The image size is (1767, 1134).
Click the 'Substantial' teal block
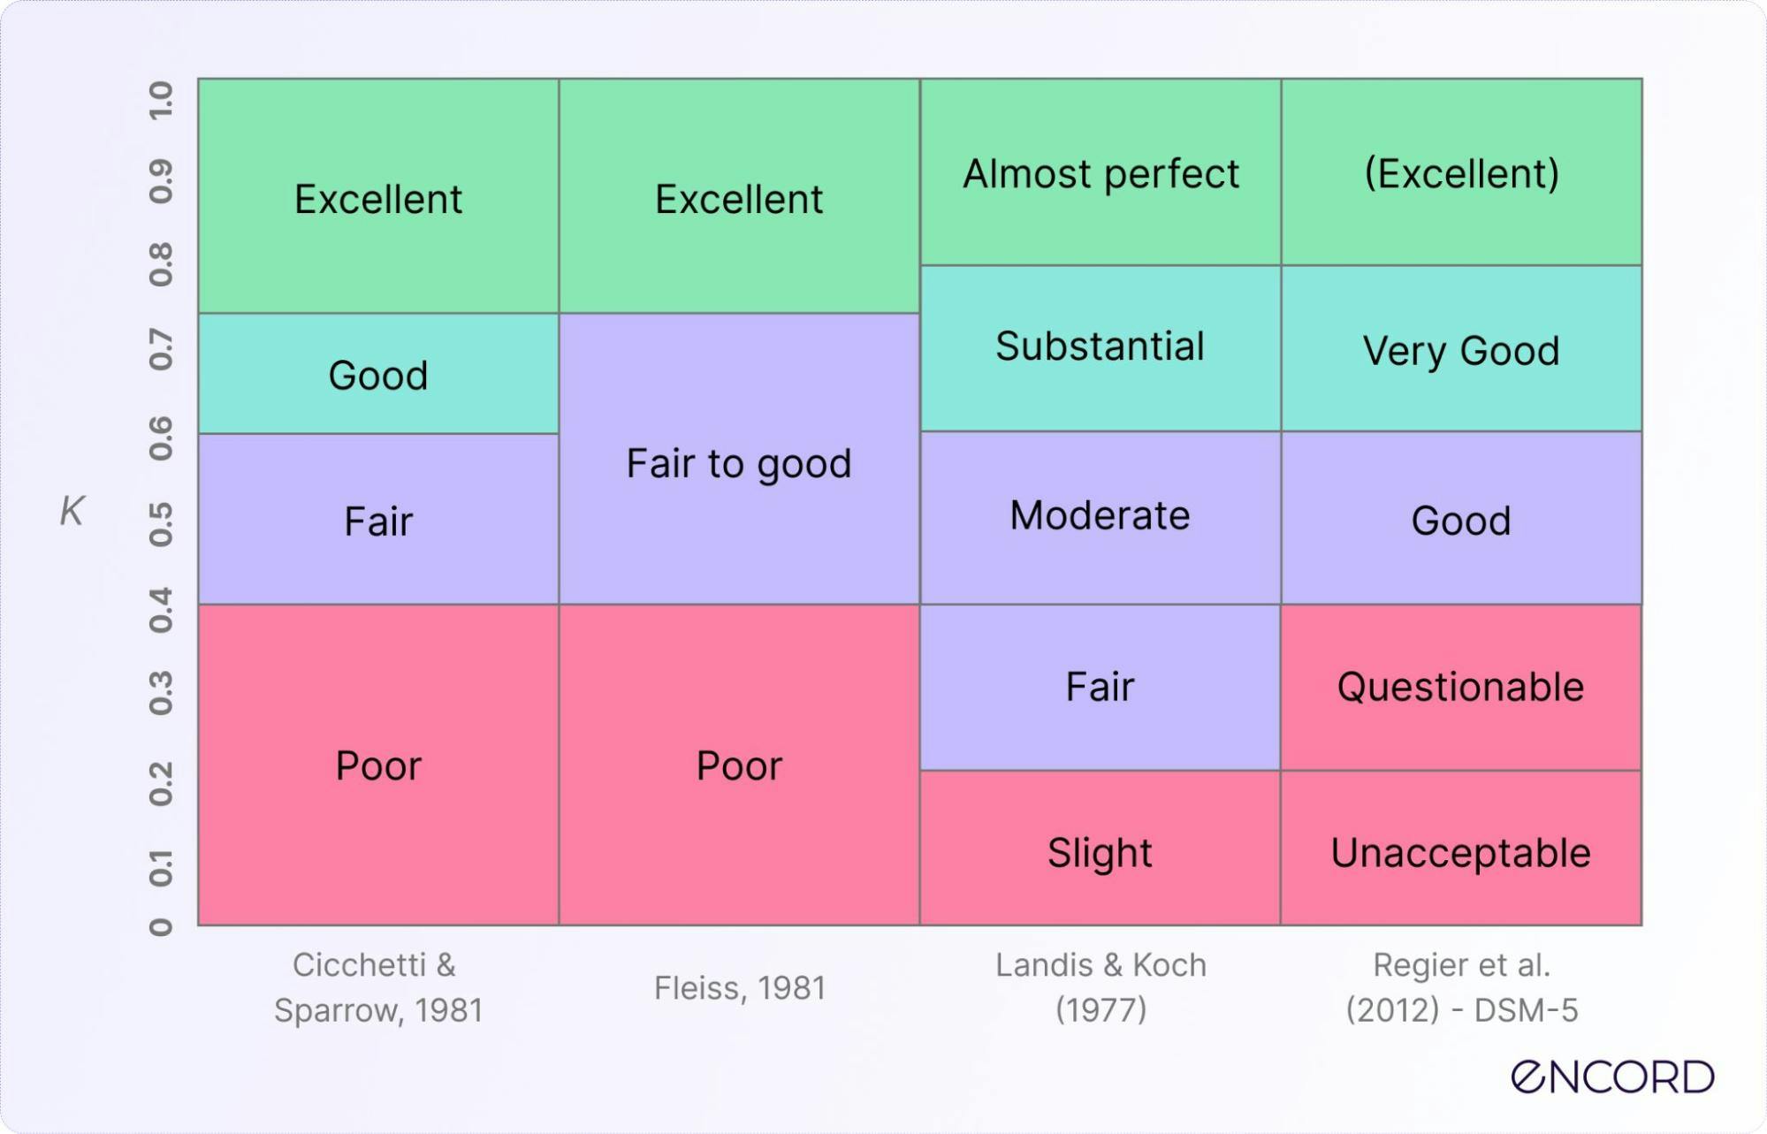coord(1101,346)
